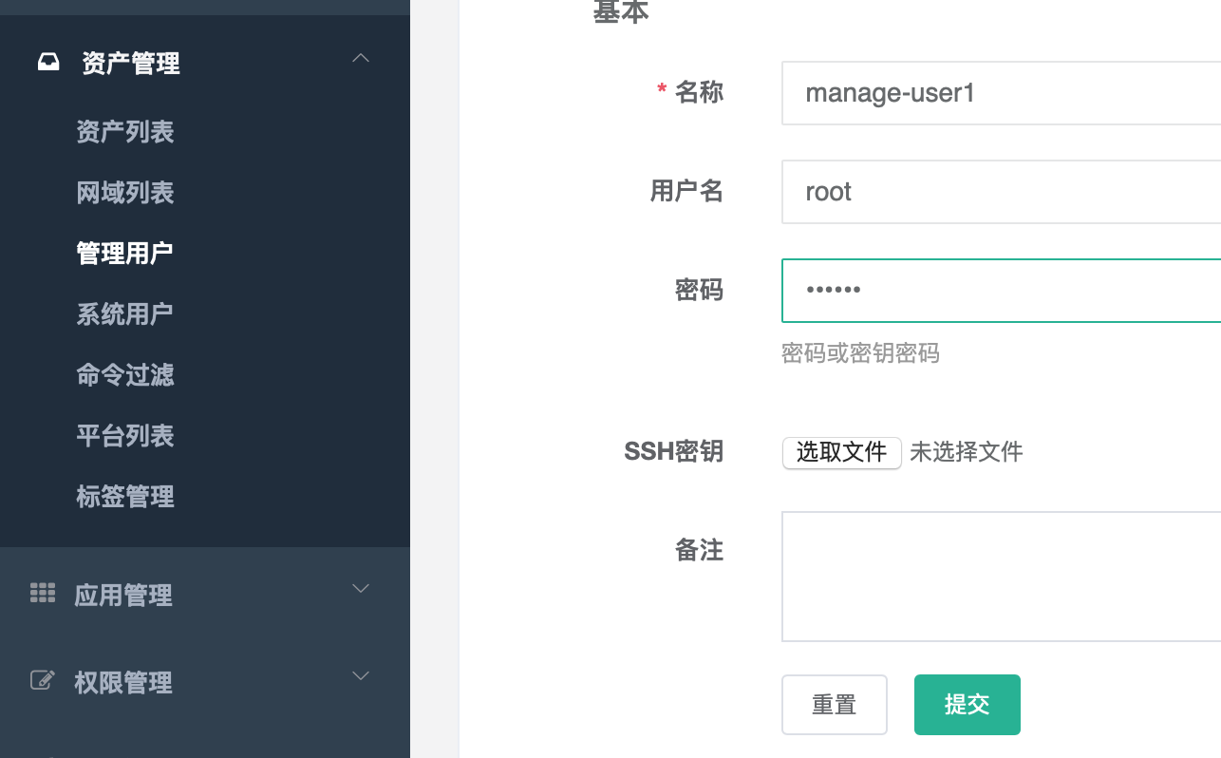Focus the 密码 password field
The width and height of the screenshot is (1221, 758).
click(1001, 291)
